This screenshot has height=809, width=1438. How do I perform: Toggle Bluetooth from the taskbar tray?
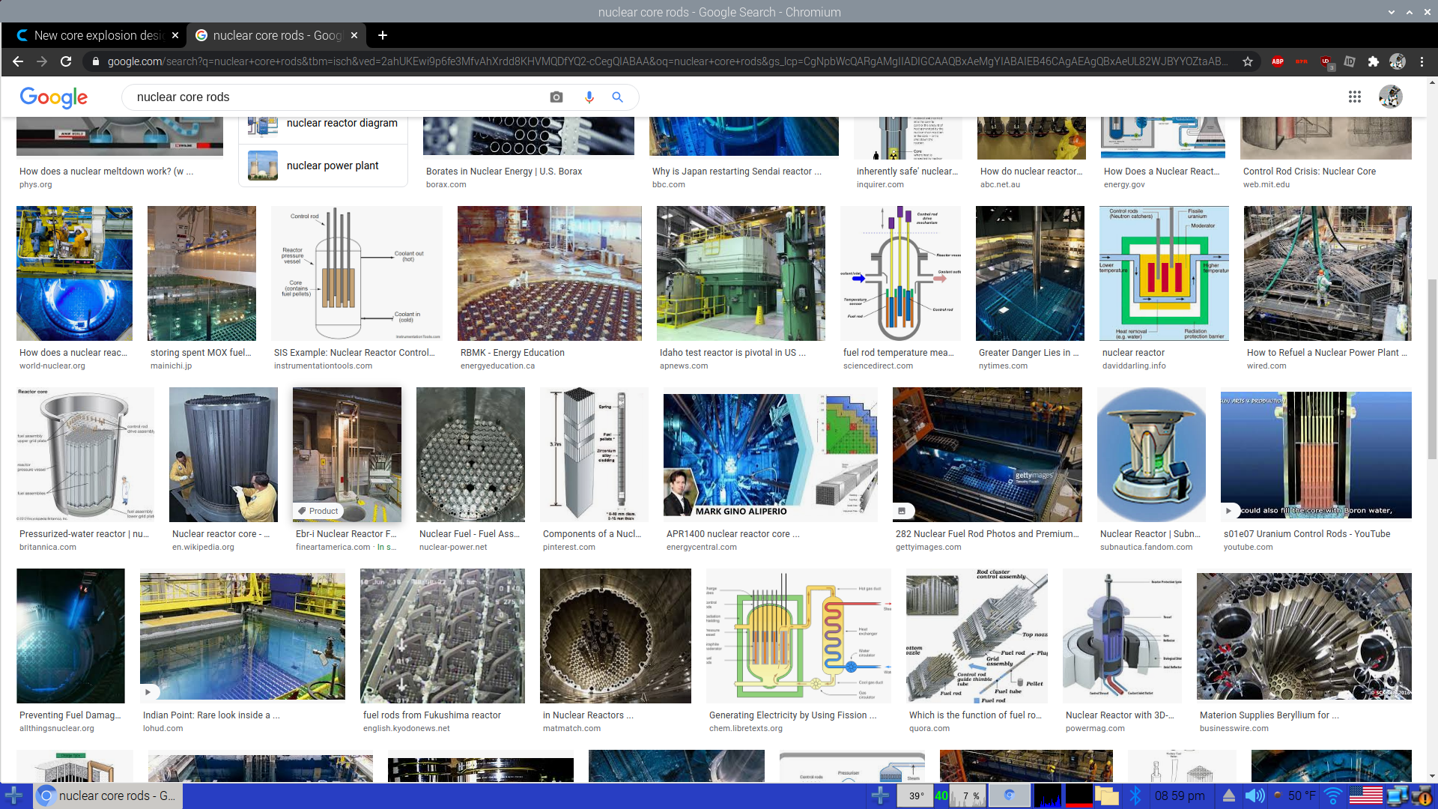tap(1135, 796)
